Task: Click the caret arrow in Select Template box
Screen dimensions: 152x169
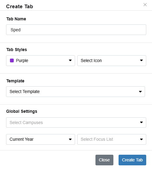Action: coord(140,91)
